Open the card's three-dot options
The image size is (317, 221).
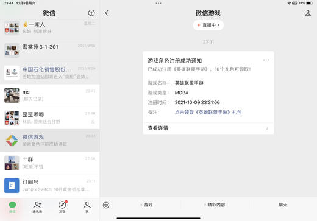pos(266,60)
